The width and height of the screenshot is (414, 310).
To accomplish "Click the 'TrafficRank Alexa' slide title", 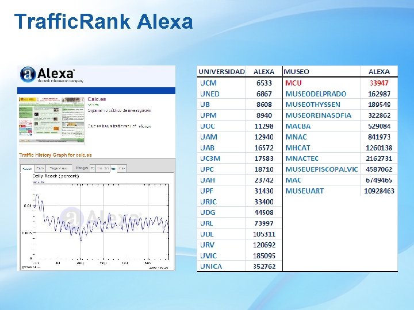I will pos(103,21).
